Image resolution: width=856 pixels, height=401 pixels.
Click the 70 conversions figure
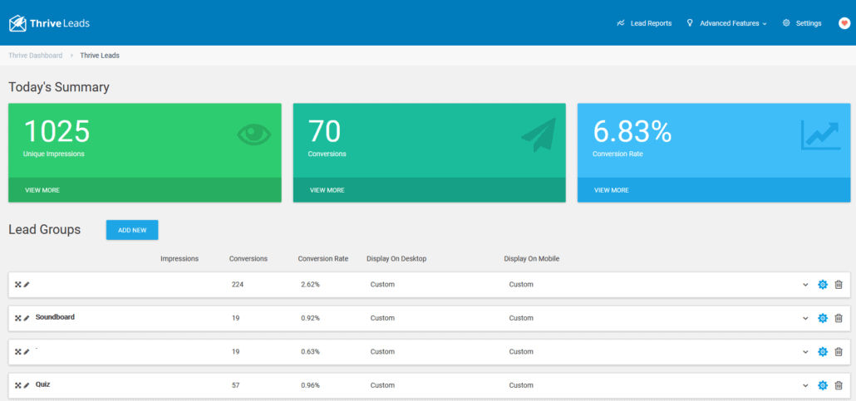pyautogui.click(x=324, y=131)
